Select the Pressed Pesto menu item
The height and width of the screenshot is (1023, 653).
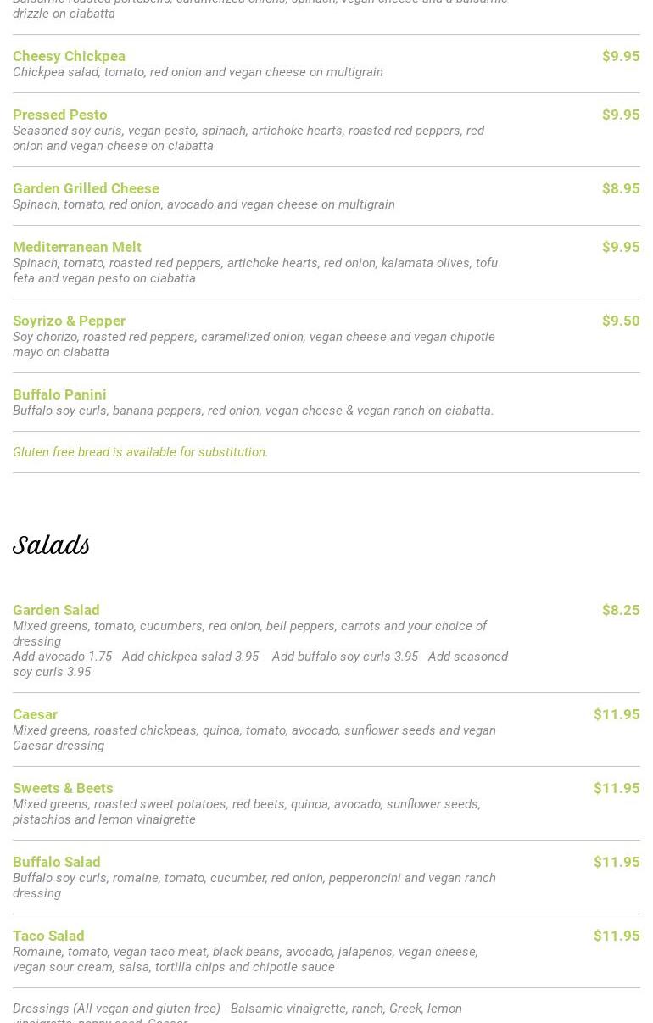[59, 115]
